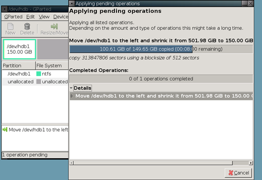Click the Delete partition toolbar icon

pyautogui.click(x=27, y=27)
